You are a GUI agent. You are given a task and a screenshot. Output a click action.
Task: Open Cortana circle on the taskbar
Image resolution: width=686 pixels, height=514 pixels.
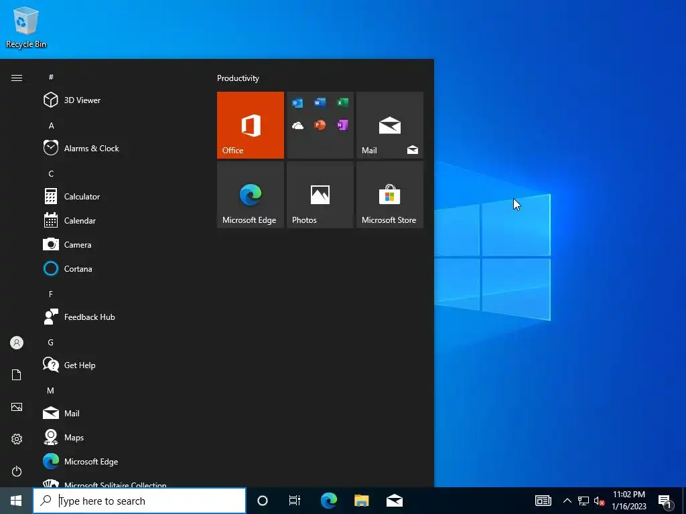[x=263, y=501]
